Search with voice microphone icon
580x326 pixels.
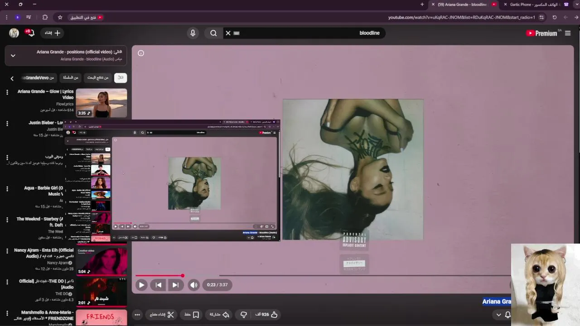tap(193, 33)
